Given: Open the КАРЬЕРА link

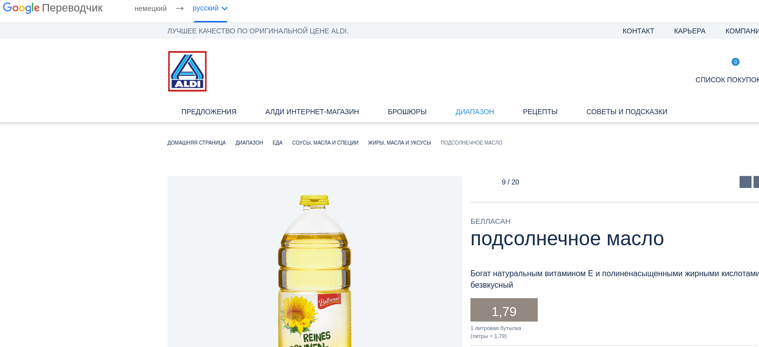Looking at the screenshot, I should point(690,31).
